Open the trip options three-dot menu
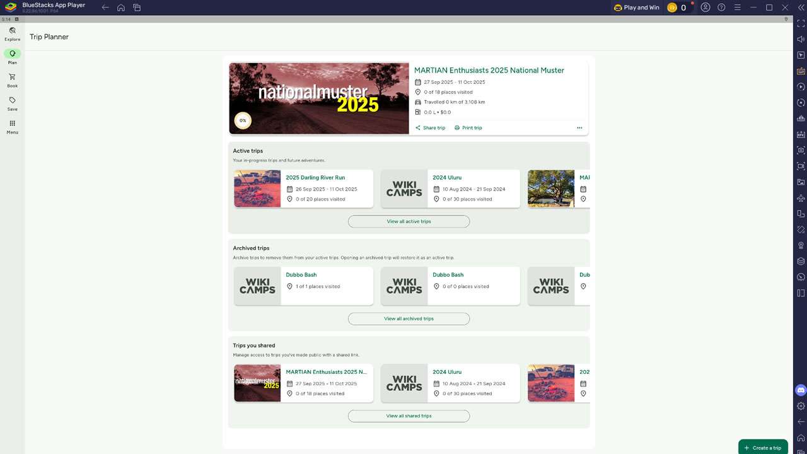Image resolution: width=807 pixels, height=454 pixels. coord(579,127)
